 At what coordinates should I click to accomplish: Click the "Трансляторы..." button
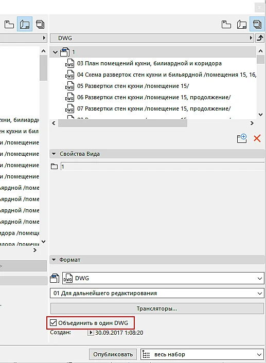click(157, 308)
